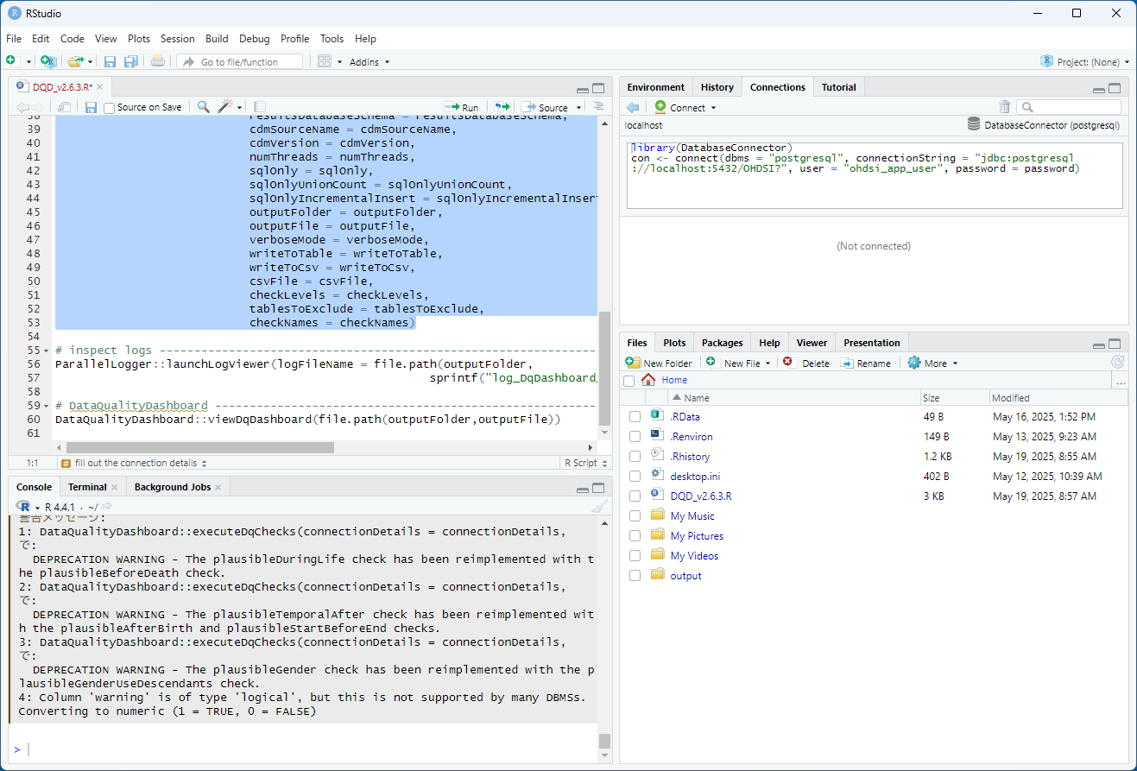Image resolution: width=1137 pixels, height=771 pixels.
Task: Open the Debug menu
Action: 255,39
